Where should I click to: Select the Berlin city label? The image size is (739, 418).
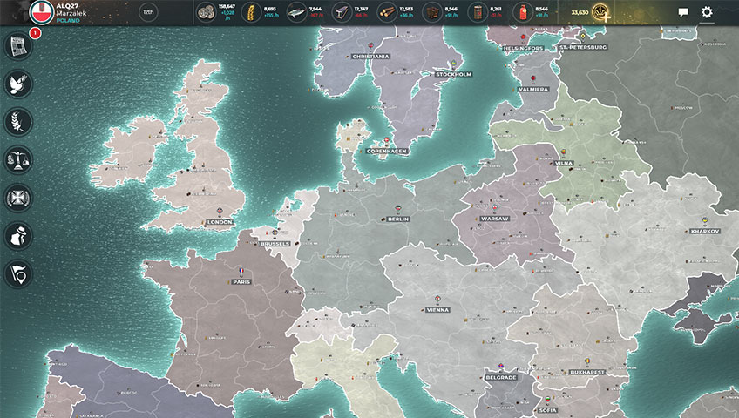(x=397, y=219)
